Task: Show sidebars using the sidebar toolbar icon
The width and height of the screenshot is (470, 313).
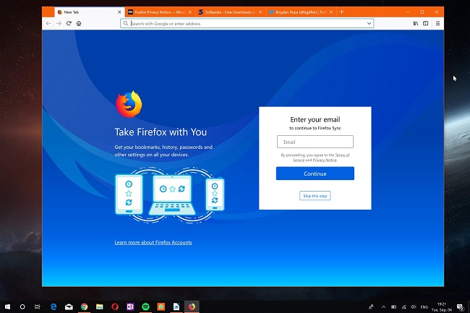Action: click(425, 23)
